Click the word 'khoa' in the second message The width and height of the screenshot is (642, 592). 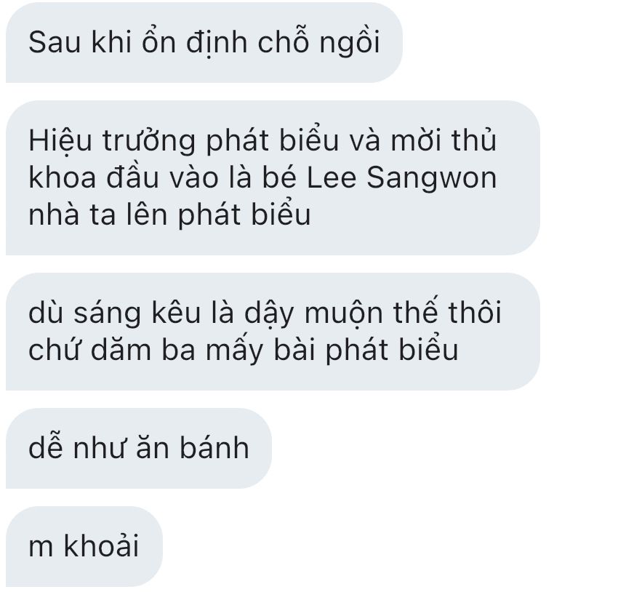(x=63, y=177)
